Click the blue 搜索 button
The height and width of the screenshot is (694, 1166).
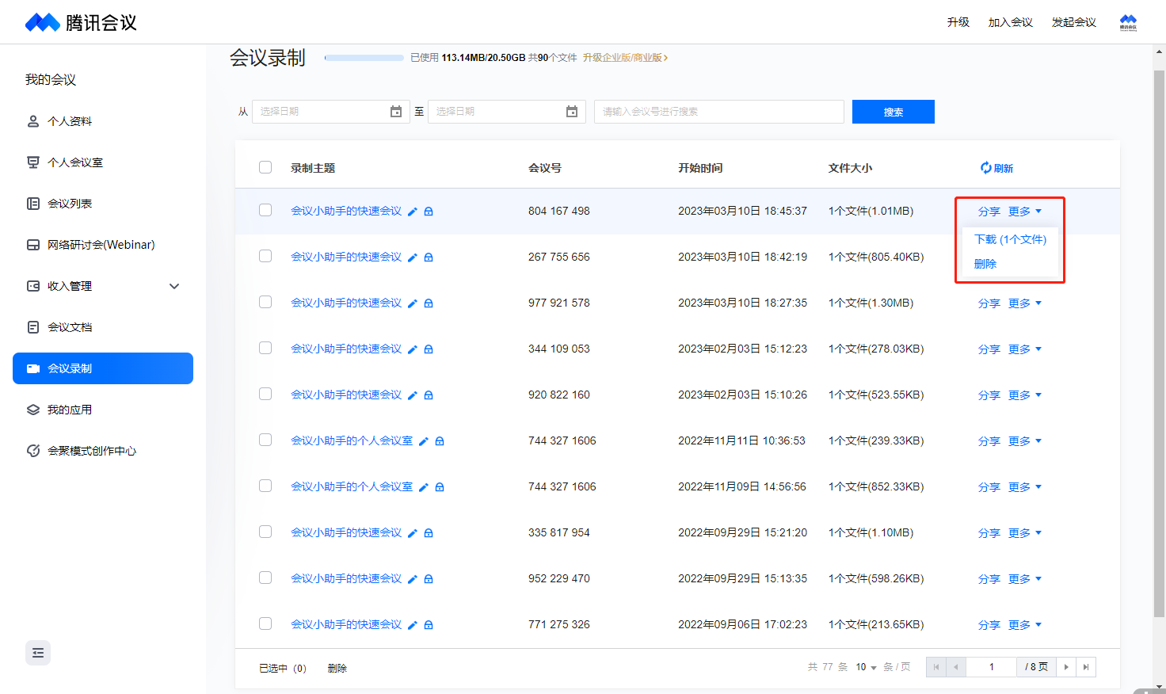(x=894, y=112)
